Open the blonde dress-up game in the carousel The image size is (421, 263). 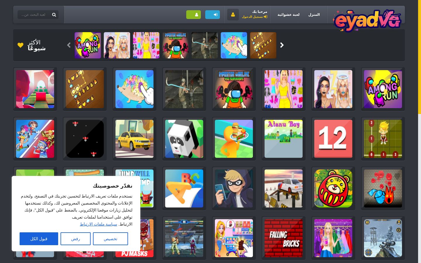click(146, 45)
